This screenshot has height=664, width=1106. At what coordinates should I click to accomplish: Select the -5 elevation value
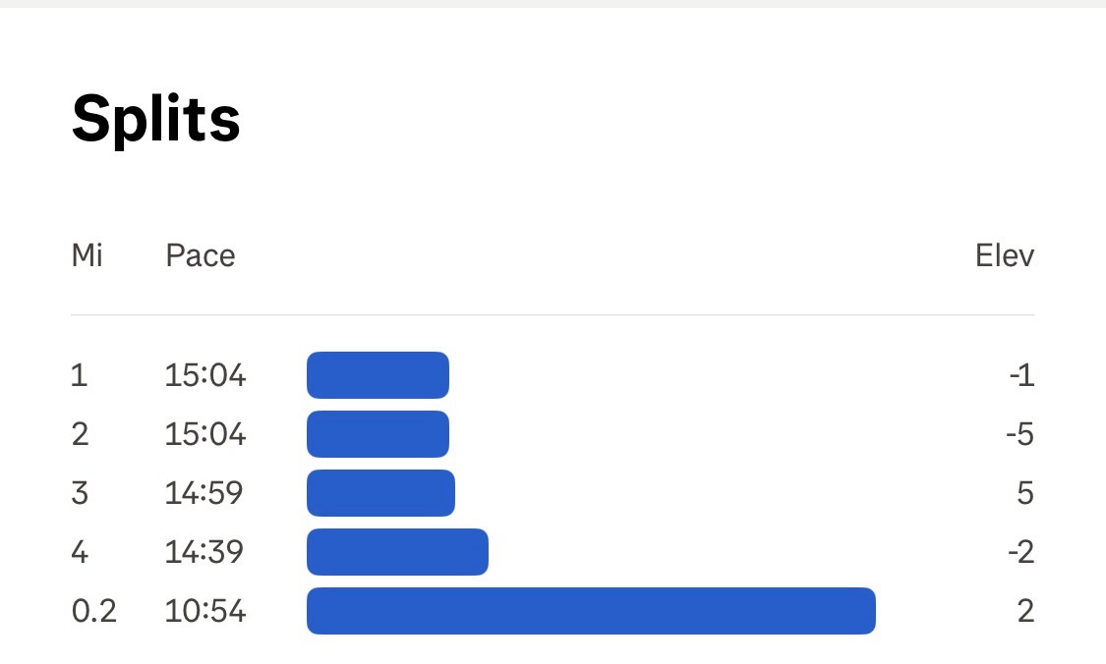1020,434
